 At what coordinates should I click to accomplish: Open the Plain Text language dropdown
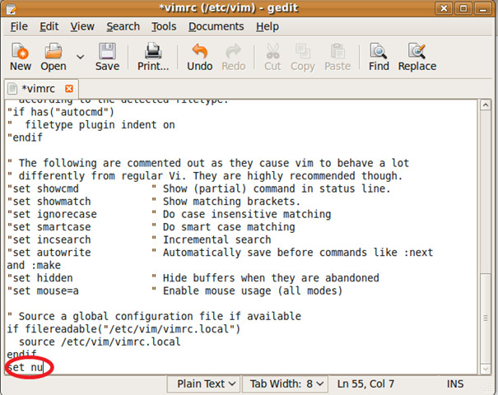click(204, 383)
